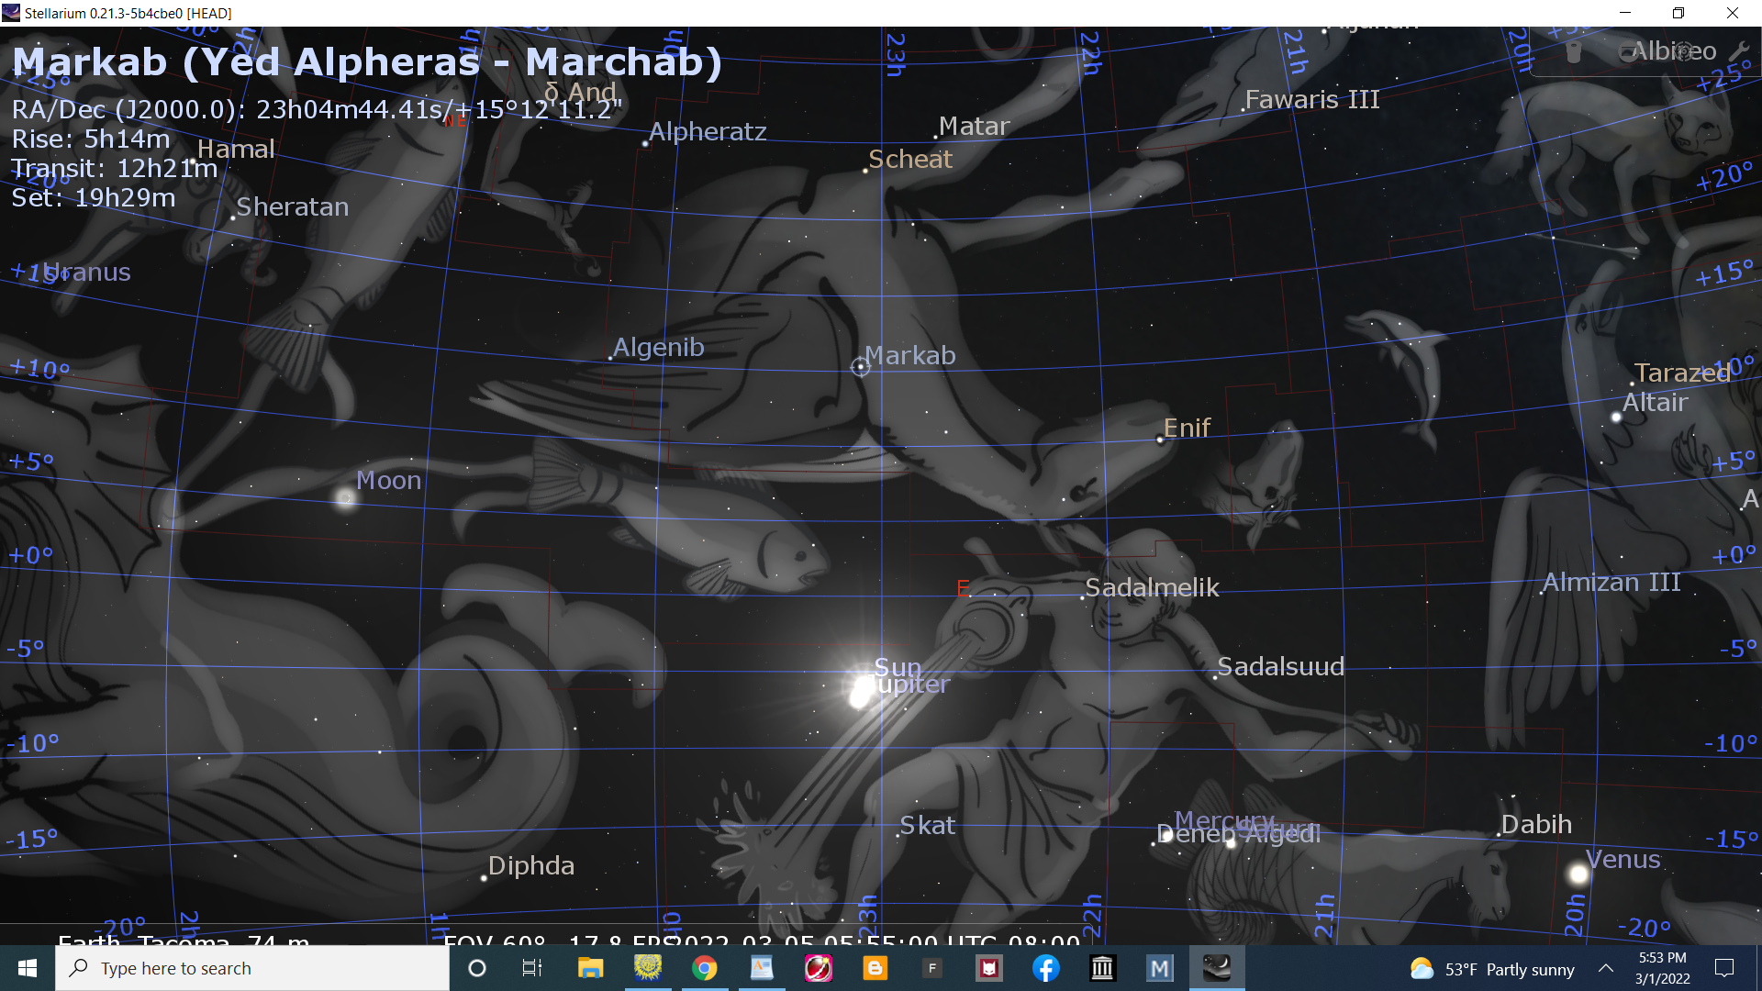Open the Windows Start menu

[x=28, y=968]
